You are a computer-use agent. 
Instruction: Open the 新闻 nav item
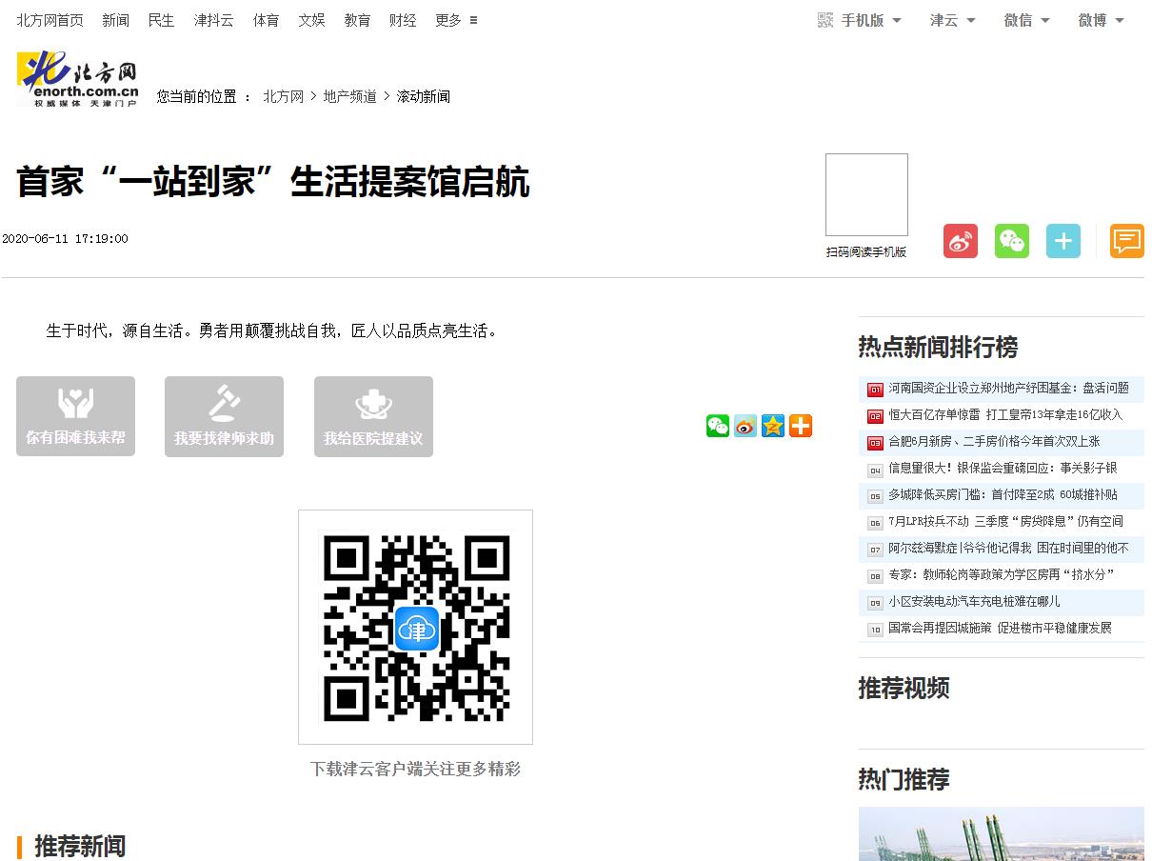click(115, 20)
